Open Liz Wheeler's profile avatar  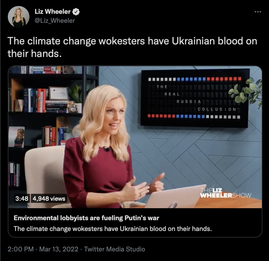(19, 16)
